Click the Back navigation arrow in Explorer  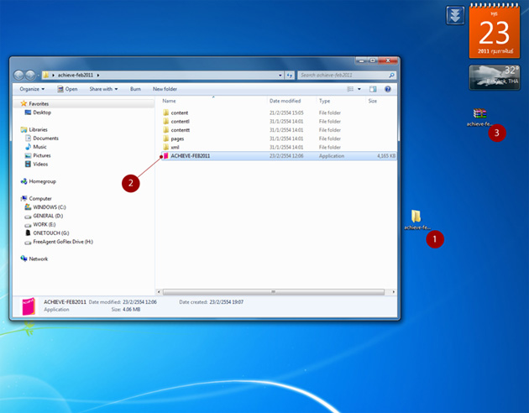pyautogui.click(x=18, y=75)
